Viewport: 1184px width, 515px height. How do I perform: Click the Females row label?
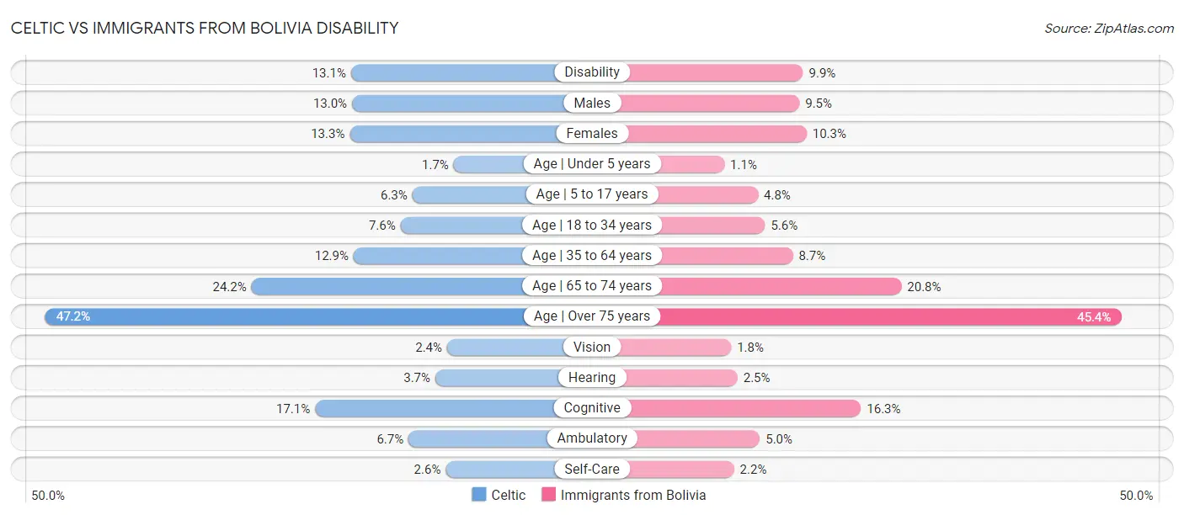click(592, 133)
